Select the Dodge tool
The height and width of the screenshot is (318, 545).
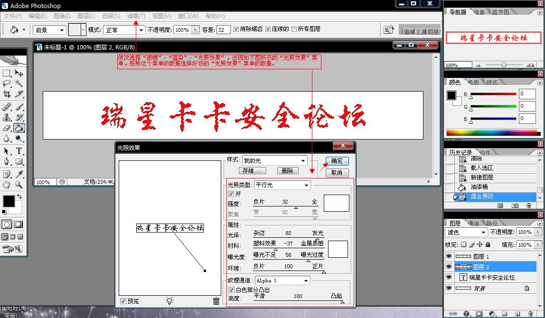click(19, 138)
